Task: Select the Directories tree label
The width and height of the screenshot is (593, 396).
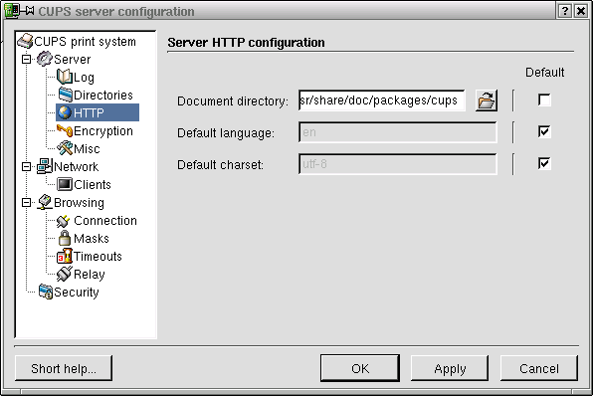Action: point(103,95)
